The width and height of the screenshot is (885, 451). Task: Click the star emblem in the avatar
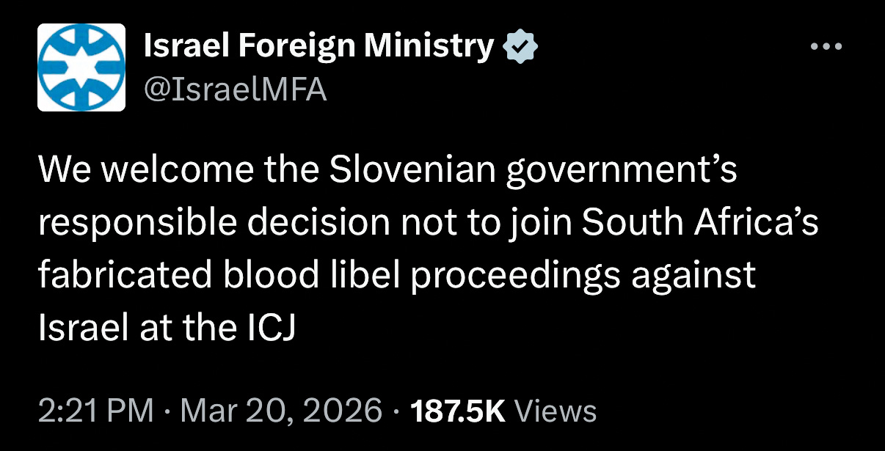(81, 67)
